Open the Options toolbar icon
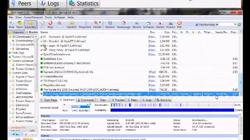The height and width of the screenshot is (140, 250). (110, 24)
